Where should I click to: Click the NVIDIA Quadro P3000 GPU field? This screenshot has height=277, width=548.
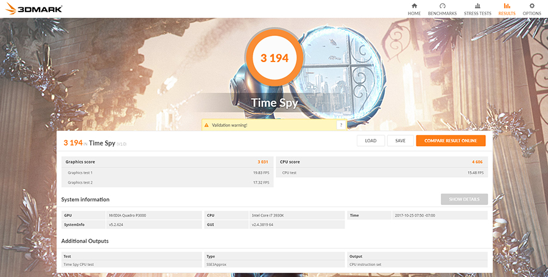153,215
